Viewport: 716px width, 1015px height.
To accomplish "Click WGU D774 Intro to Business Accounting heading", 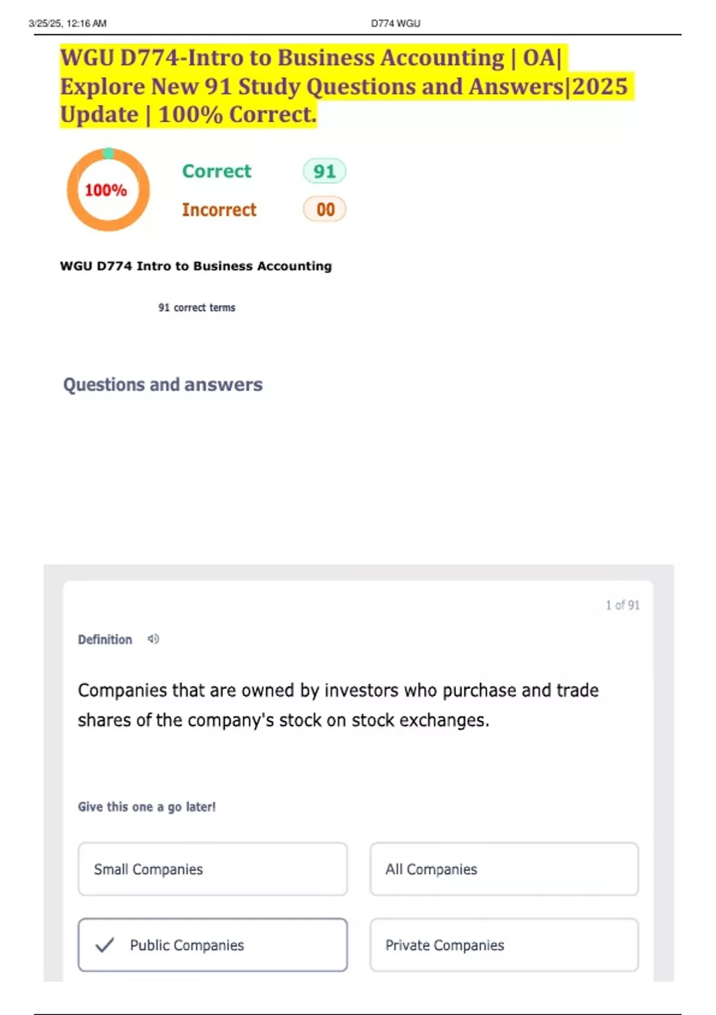I will point(196,266).
